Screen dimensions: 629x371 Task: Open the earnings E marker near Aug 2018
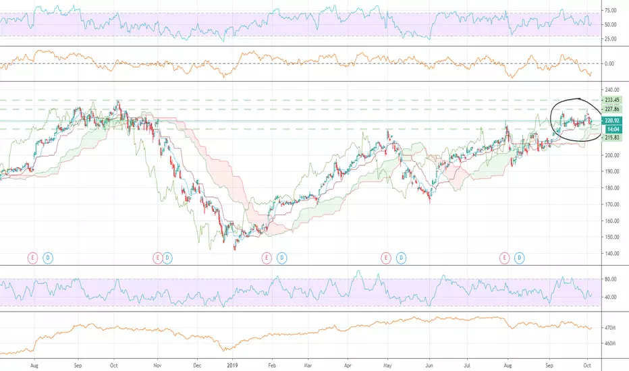[x=32, y=258]
